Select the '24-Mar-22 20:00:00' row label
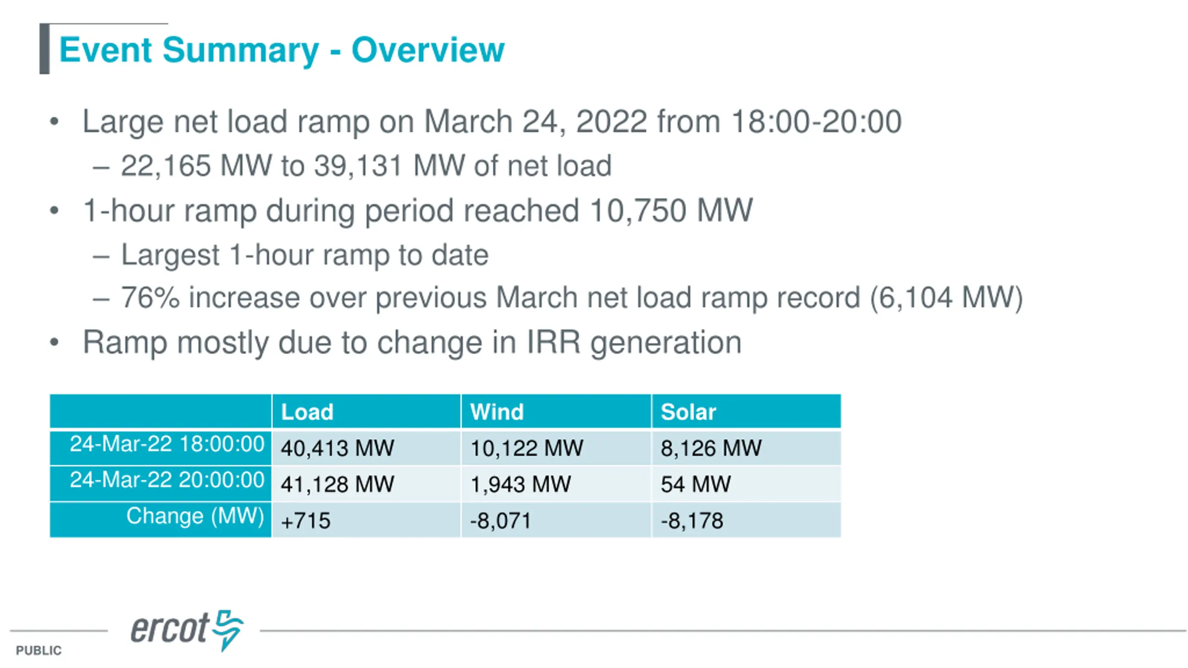1188x668 pixels. tap(161, 484)
